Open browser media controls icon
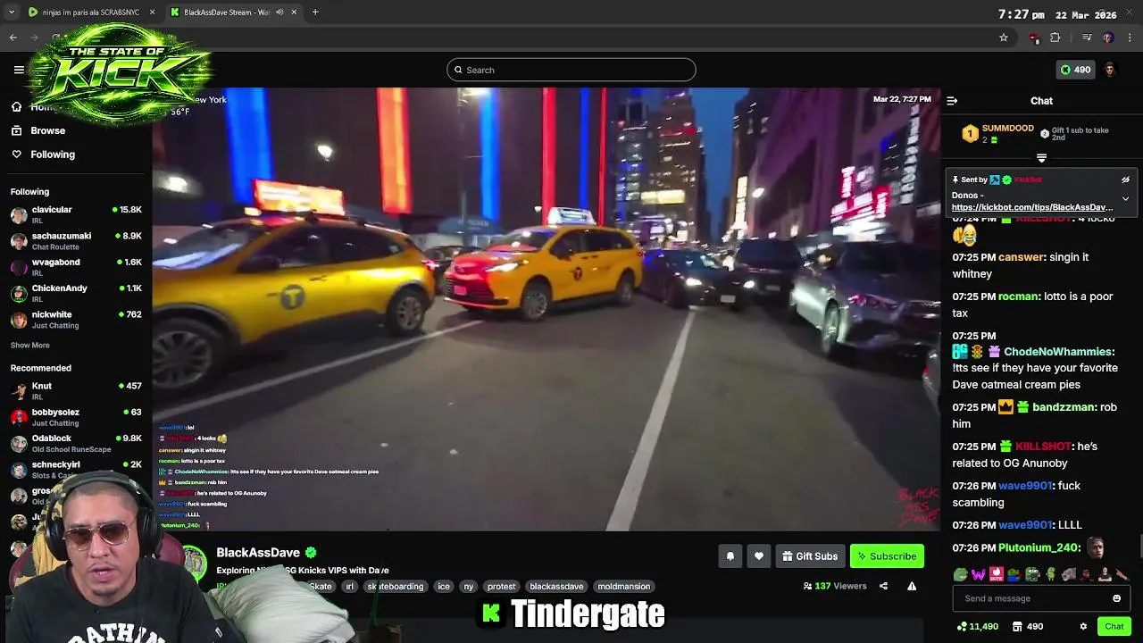 pos(1087,38)
